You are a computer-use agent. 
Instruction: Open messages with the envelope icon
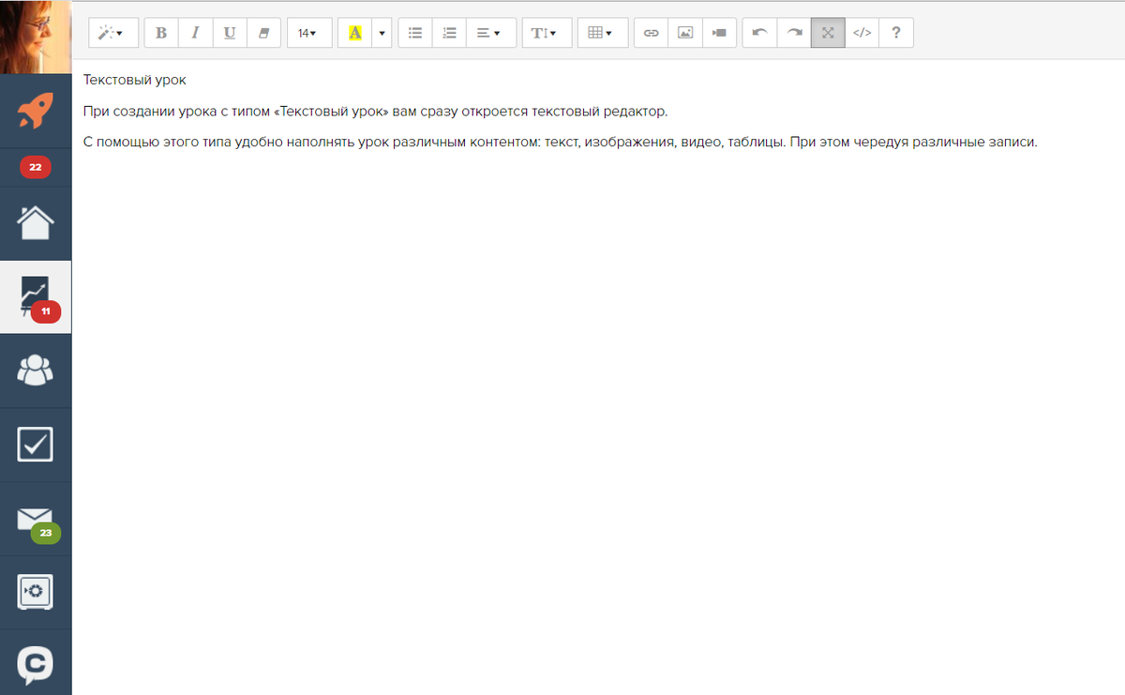point(36,519)
